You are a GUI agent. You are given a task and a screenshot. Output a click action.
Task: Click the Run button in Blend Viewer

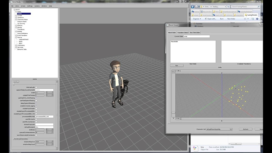click(176, 66)
